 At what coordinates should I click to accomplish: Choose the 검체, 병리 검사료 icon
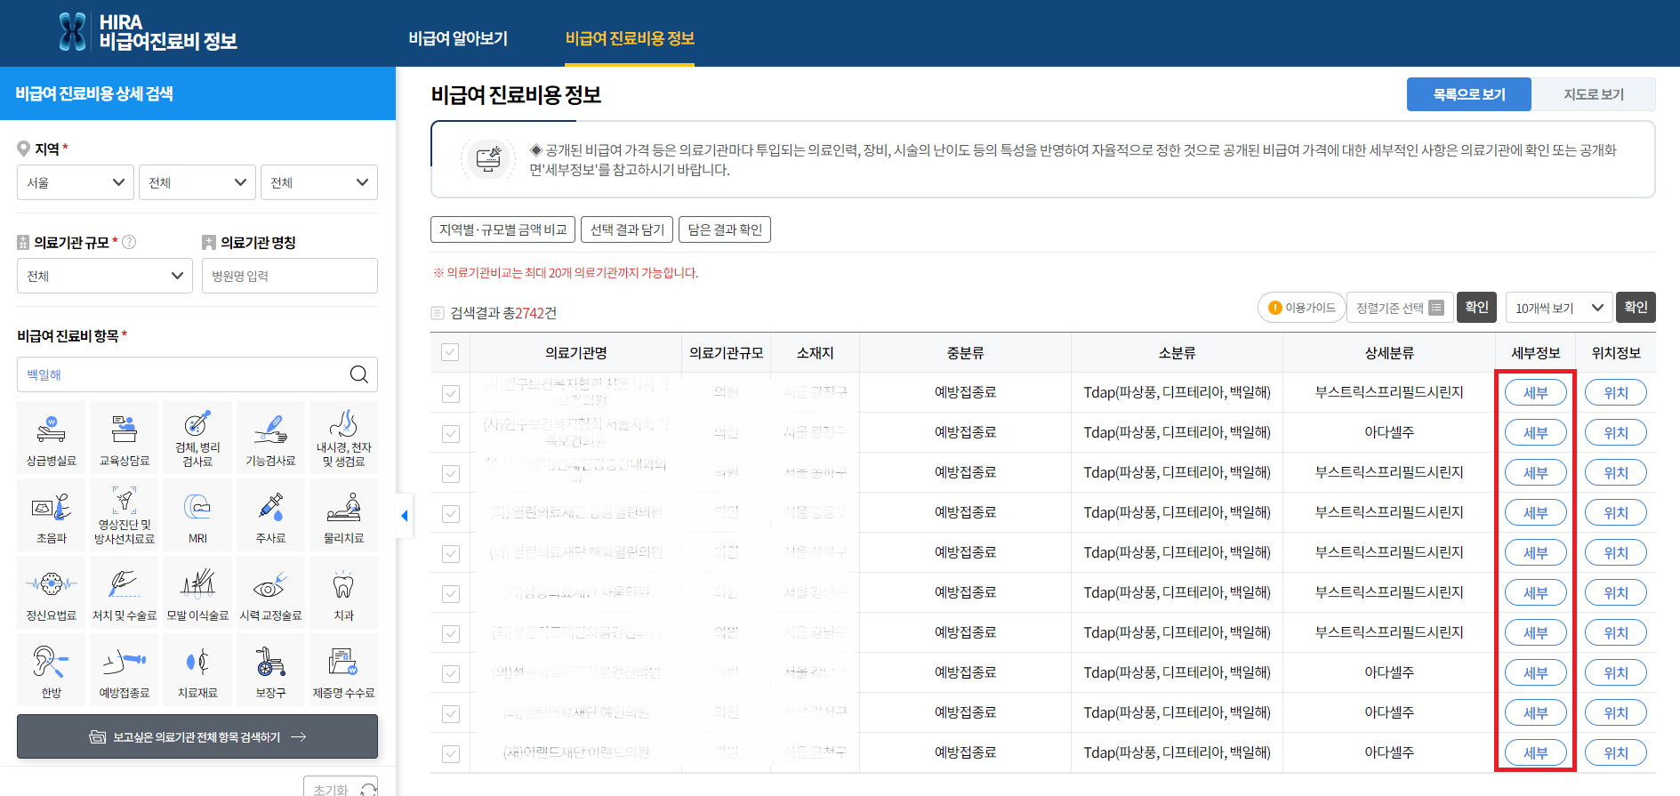coord(197,437)
